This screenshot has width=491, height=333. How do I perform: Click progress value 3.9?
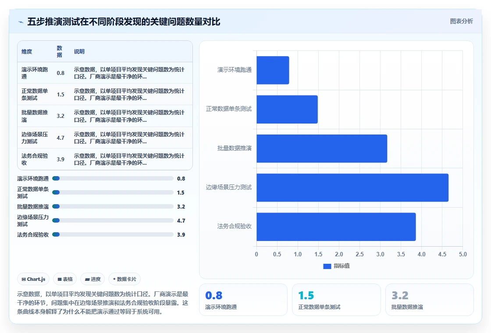click(x=181, y=235)
